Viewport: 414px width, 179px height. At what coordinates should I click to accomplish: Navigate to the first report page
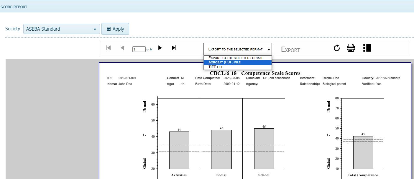(x=108, y=48)
